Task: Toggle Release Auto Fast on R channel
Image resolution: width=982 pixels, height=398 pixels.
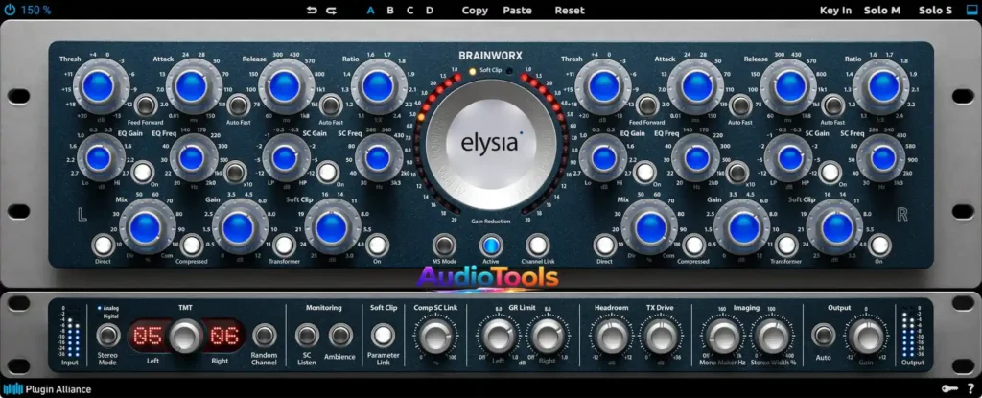Action: click(x=833, y=105)
